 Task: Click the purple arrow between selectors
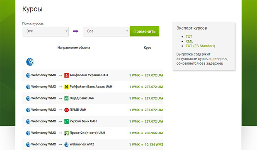tap(75, 31)
